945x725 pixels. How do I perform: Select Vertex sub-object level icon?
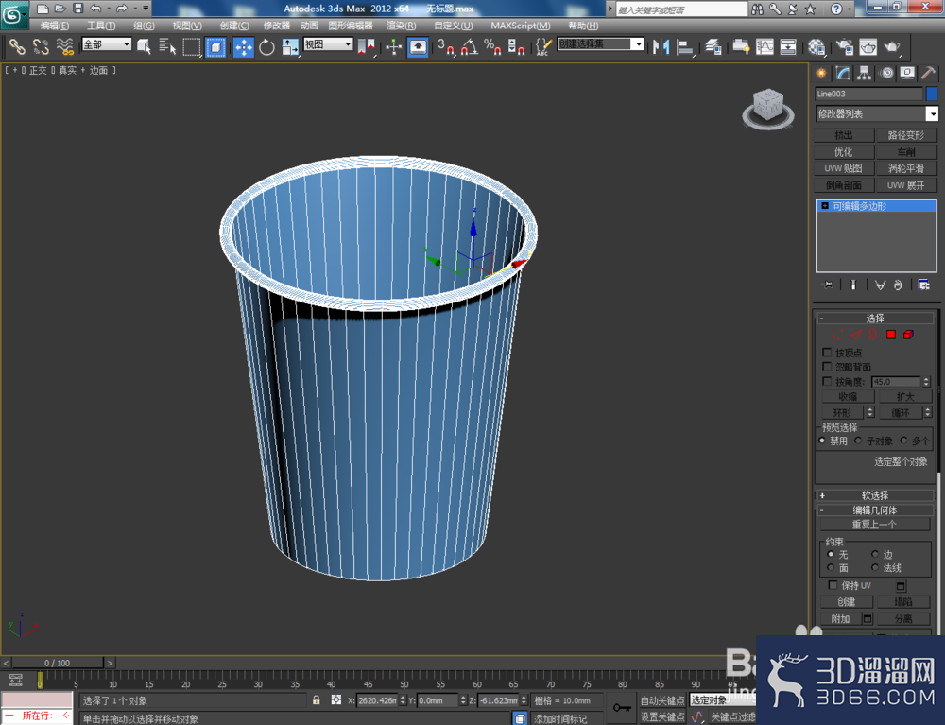[x=837, y=335]
